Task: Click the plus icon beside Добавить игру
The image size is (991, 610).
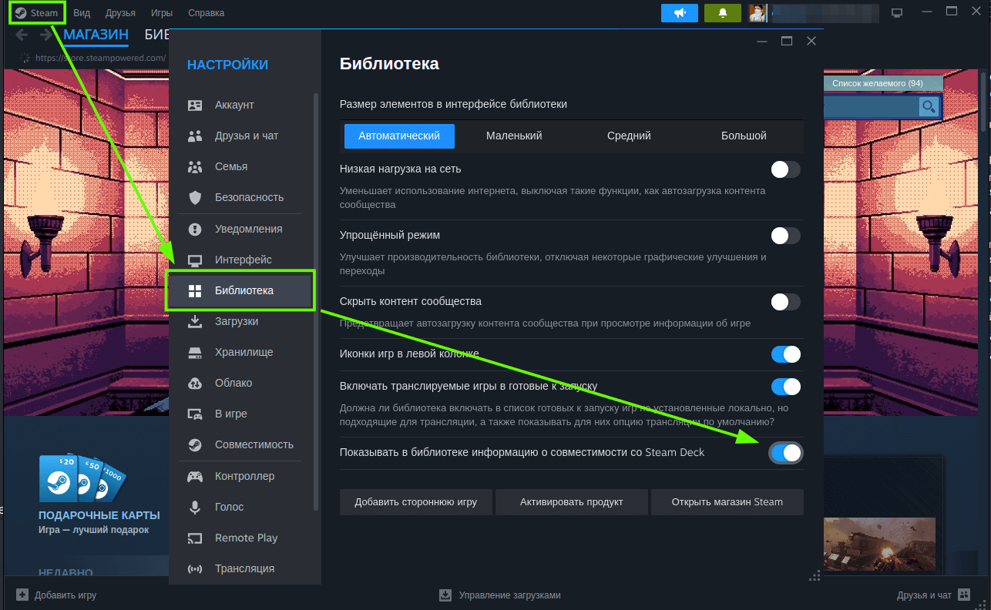Action: 22,595
